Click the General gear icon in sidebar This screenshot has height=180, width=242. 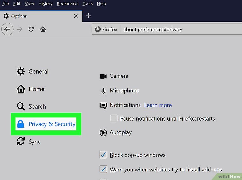click(21, 71)
